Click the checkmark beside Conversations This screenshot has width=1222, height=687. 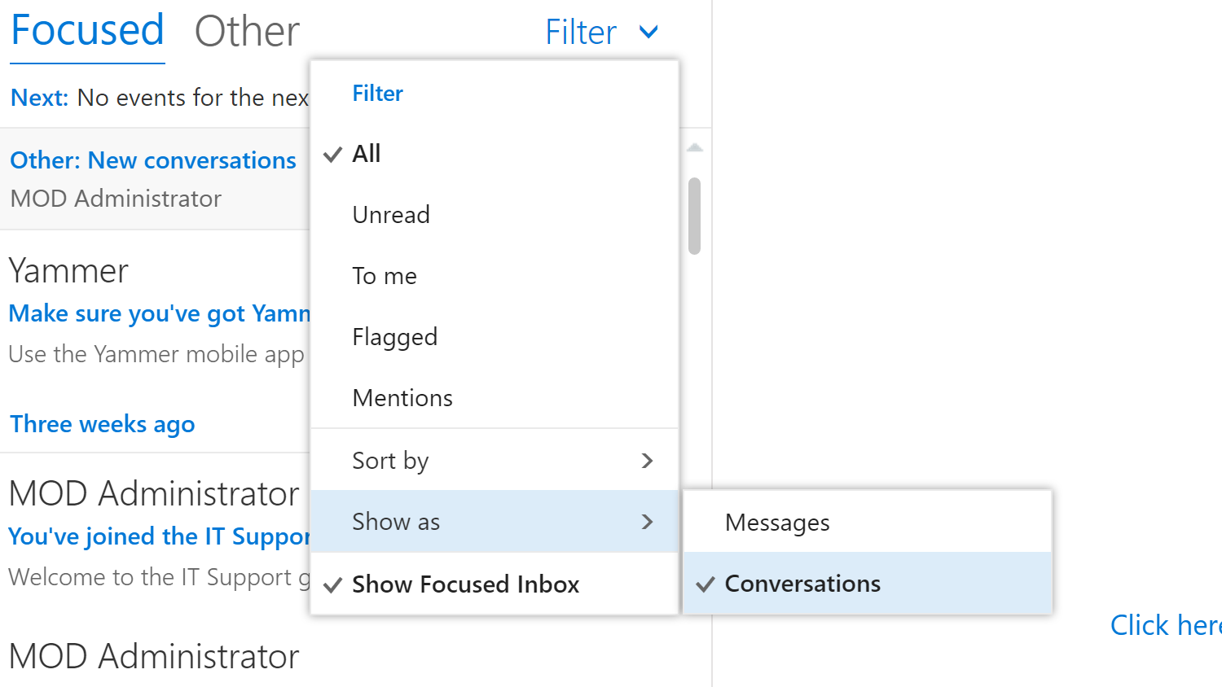point(706,584)
